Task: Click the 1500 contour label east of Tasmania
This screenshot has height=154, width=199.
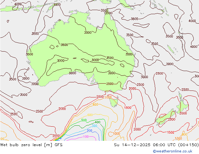Action: point(127,108)
